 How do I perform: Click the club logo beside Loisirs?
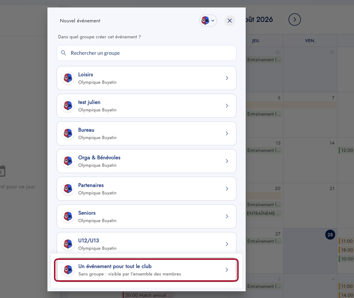coord(68,78)
